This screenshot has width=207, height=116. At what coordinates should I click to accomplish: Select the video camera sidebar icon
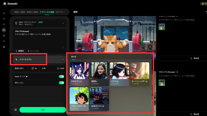(x=4, y=30)
